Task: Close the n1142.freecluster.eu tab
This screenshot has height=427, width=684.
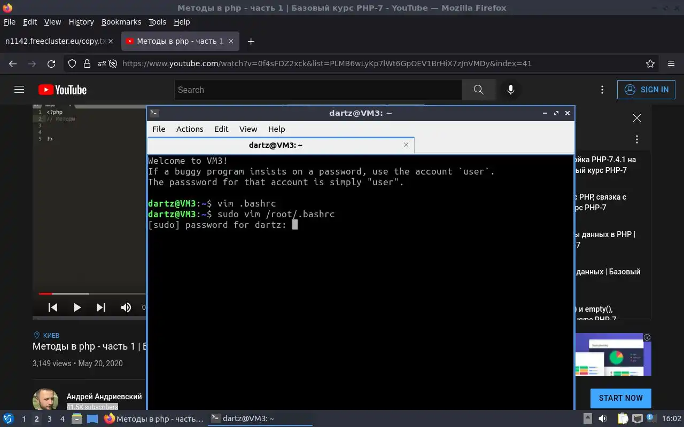Action: pyautogui.click(x=111, y=41)
